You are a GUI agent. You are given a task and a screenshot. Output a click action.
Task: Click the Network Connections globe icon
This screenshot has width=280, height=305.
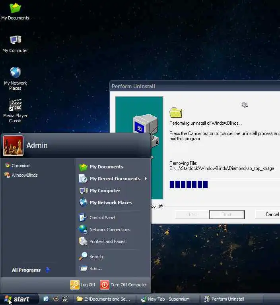point(83,229)
